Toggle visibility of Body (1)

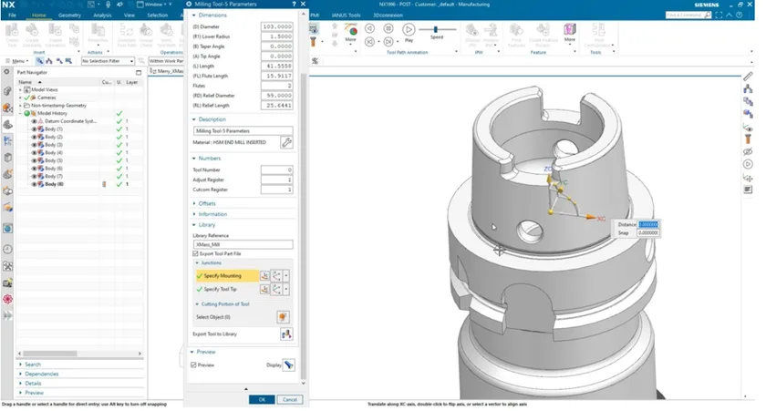pyautogui.click(x=35, y=128)
